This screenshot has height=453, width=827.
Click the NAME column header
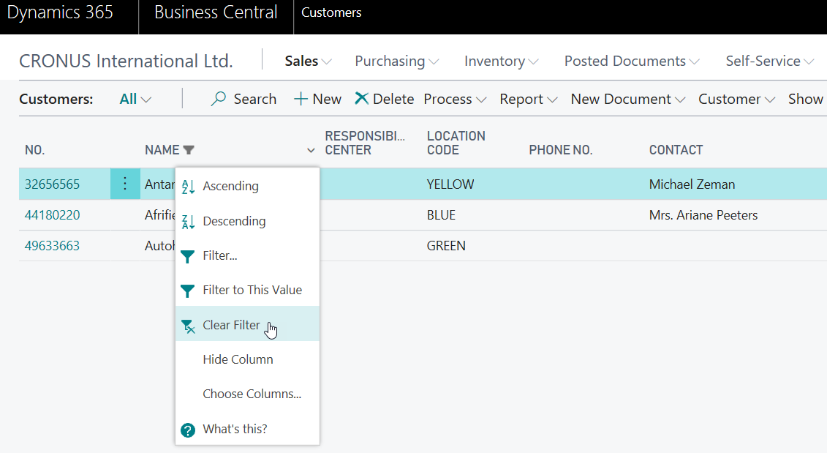point(162,150)
